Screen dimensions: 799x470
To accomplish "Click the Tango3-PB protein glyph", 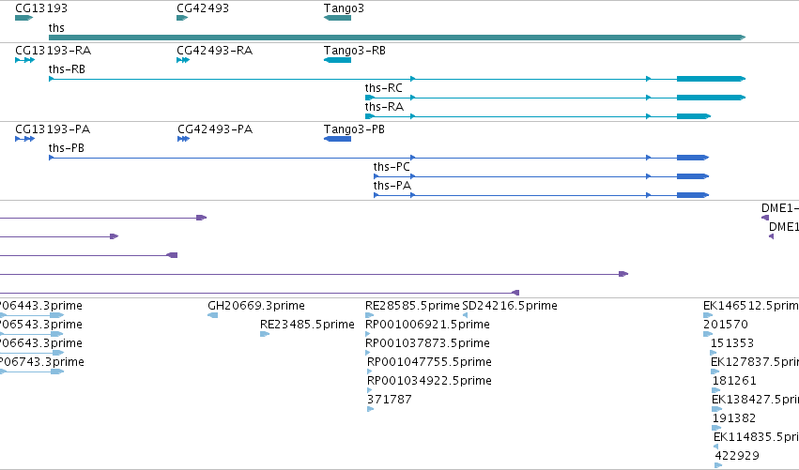I will [x=337, y=139].
